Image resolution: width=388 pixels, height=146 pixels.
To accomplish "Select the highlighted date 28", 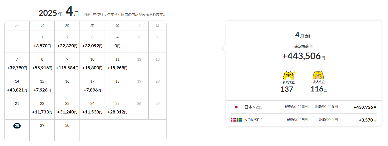I will (x=17, y=126).
